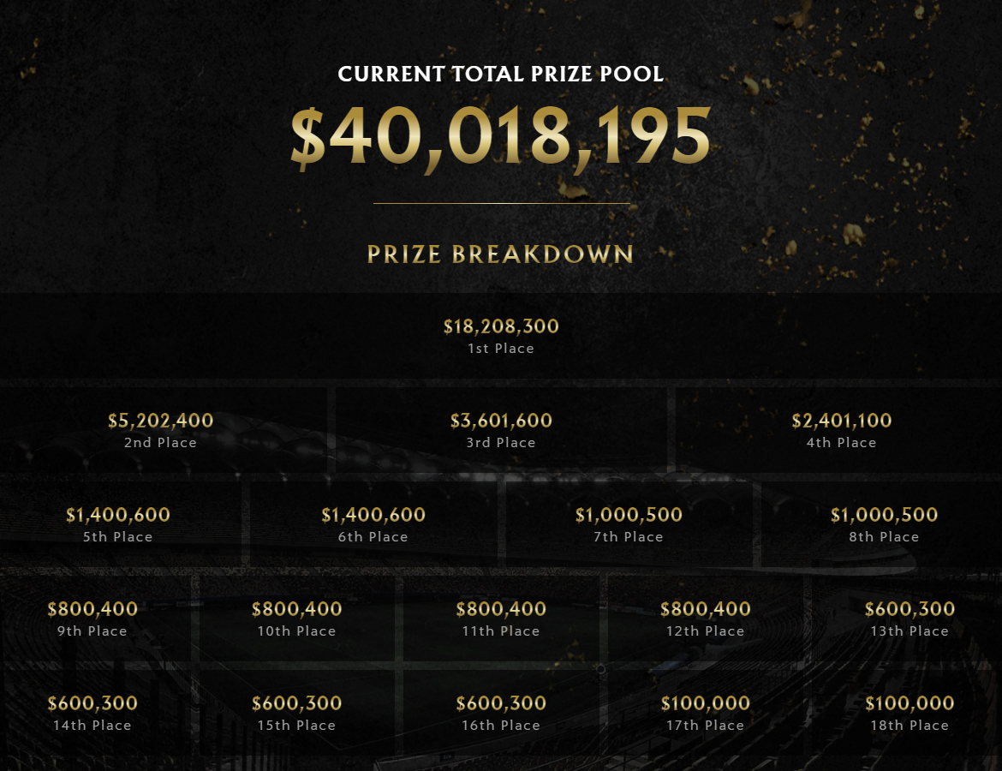Select the 10th Place prize tile
Viewport: 1002px width, 771px height.
pos(297,619)
